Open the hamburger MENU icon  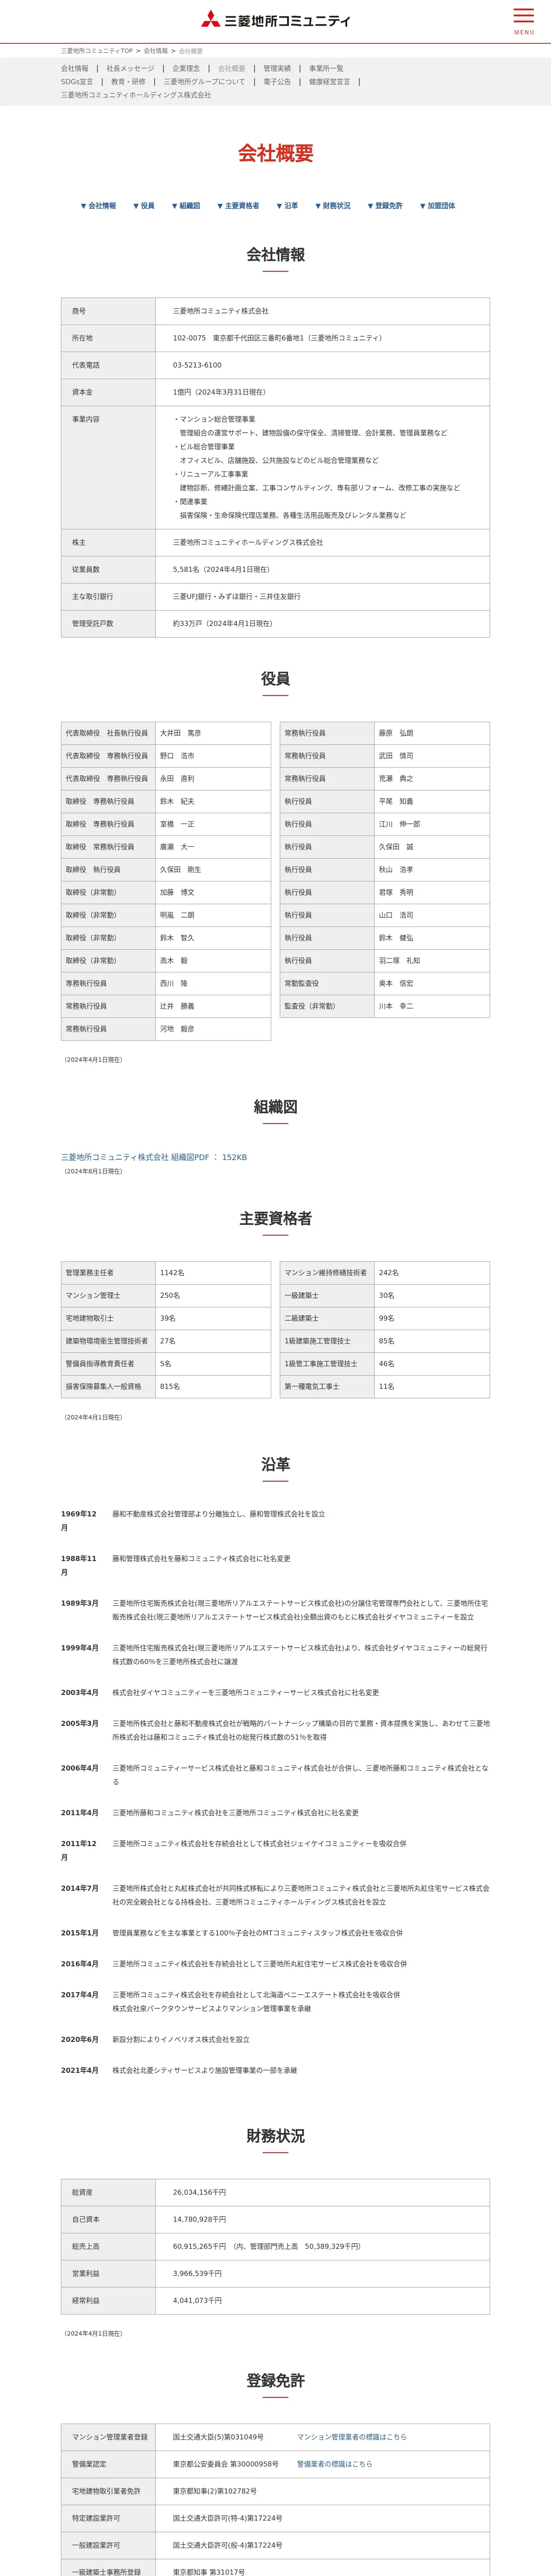point(523,21)
